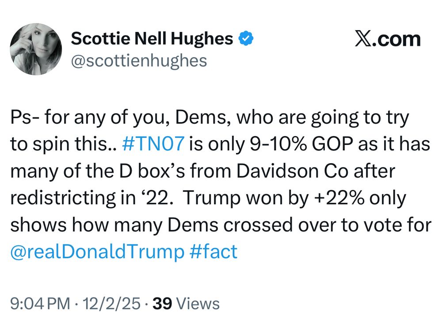Click the Views label

[198, 303]
